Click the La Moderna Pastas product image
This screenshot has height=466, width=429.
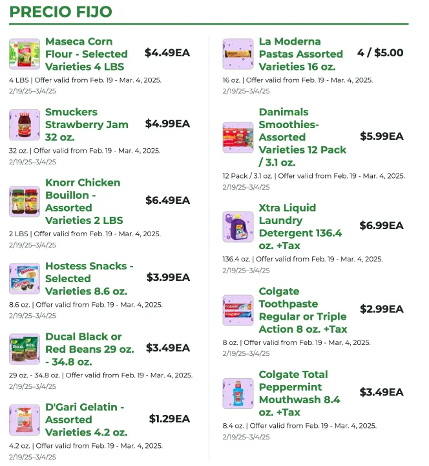238,54
